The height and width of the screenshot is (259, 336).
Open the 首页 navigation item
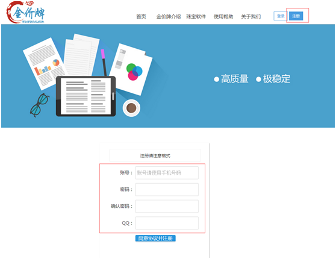click(142, 16)
